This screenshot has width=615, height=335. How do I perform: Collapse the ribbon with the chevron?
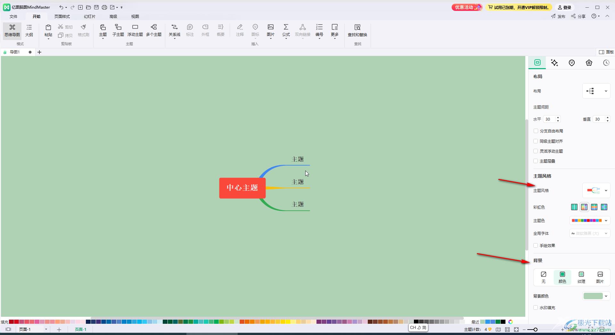coord(607,16)
